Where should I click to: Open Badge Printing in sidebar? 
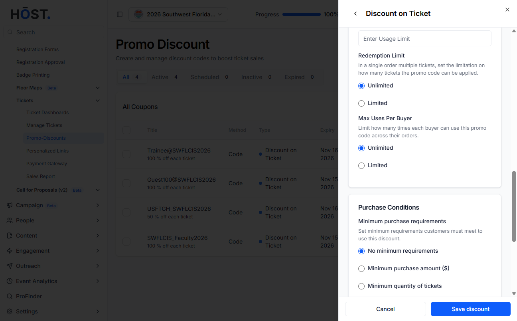pyautogui.click(x=33, y=75)
